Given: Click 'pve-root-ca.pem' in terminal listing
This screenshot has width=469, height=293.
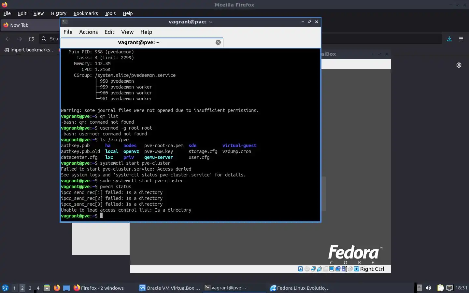Looking at the screenshot, I should pyautogui.click(x=164, y=146).
